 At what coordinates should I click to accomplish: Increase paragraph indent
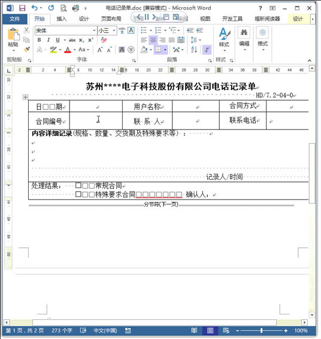pos(199,31)
